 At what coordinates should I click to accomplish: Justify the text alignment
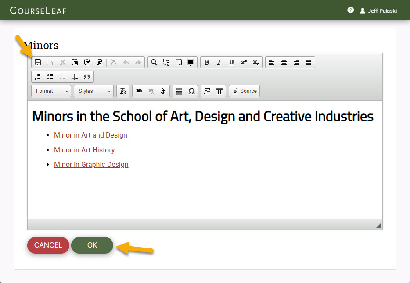pyautogui.click(x=309, y=62)
